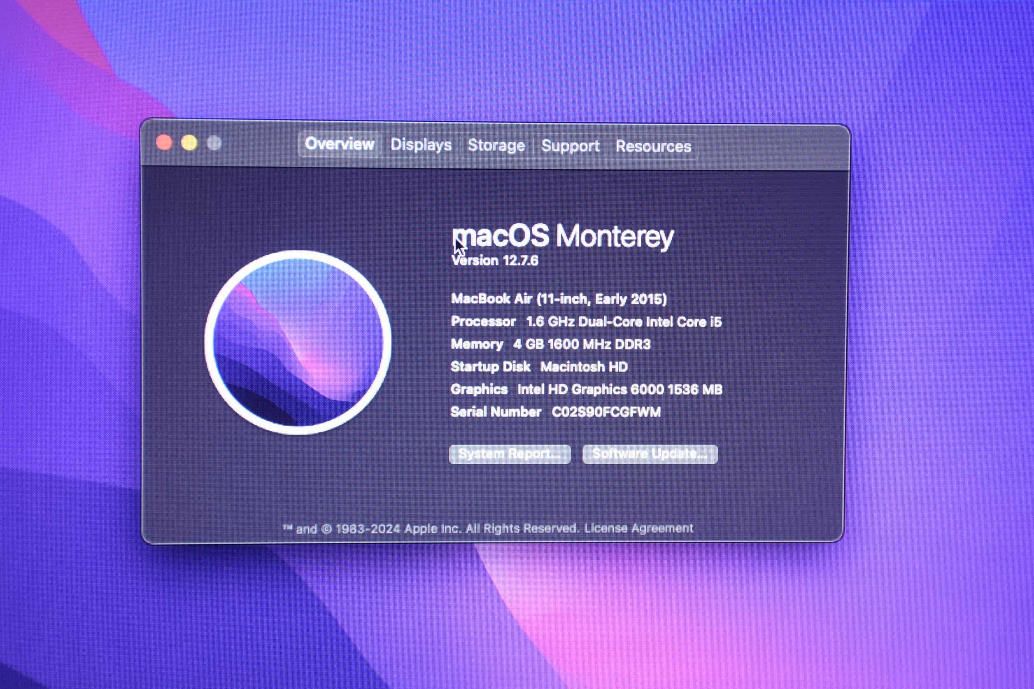Click the Version 12.7.6 text
Screen dimensions: 1034x689
[x=495, y=261]
